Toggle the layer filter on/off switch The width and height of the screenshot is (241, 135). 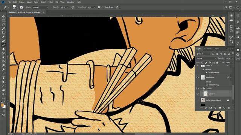(233, 53)
